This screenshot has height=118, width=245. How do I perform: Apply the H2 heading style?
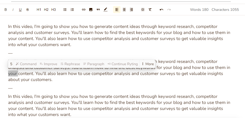[x=46, y=10]
